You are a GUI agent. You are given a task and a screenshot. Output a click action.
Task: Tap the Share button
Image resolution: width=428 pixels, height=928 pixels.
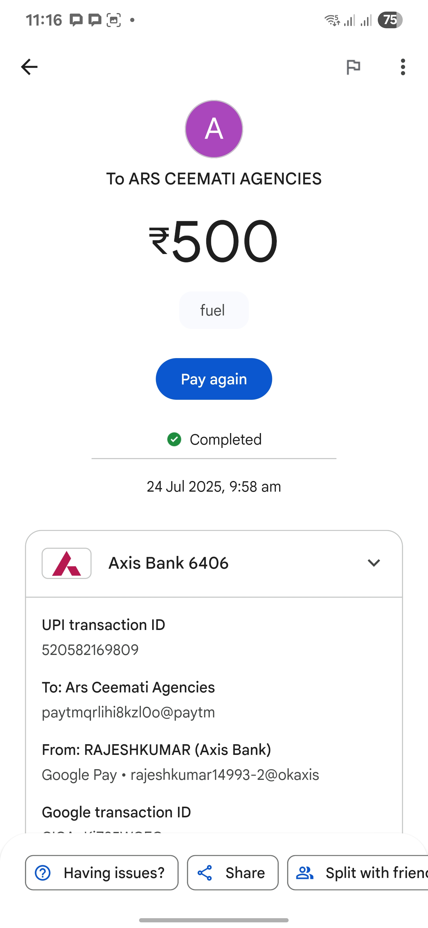click(233, 872)
